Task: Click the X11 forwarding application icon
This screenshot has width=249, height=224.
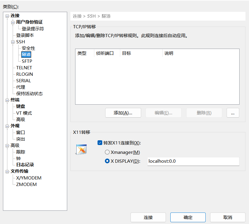Action: pyautogui.click(x=81, y=149)
